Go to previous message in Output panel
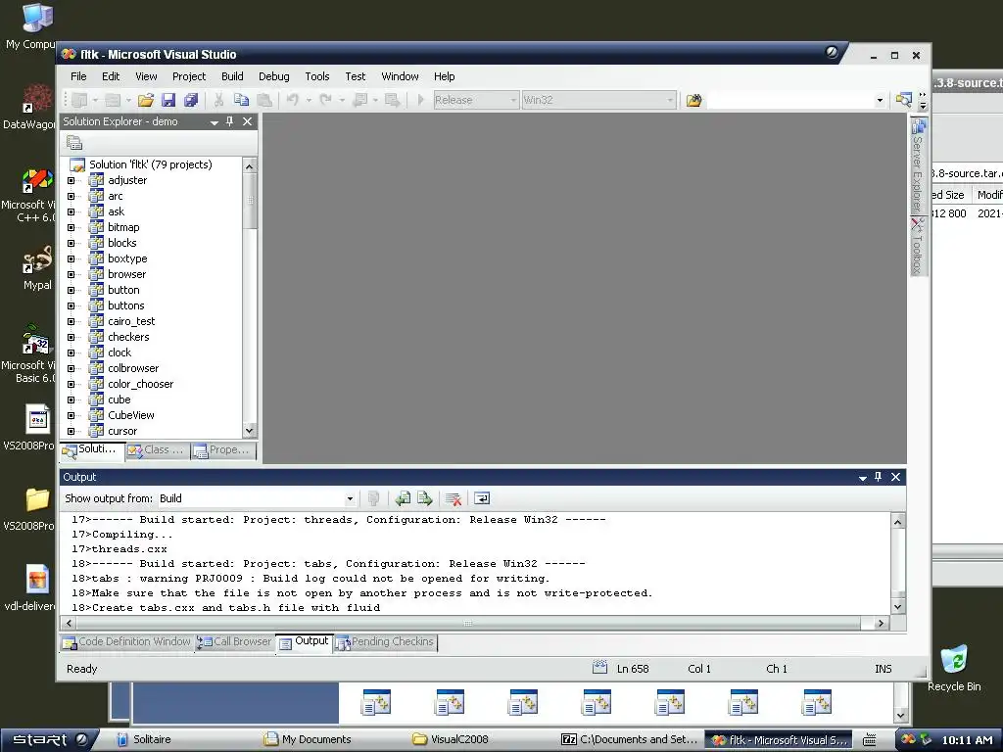Image resolution: width=1003 pixels, height=752 pixels. click(403, 498)
